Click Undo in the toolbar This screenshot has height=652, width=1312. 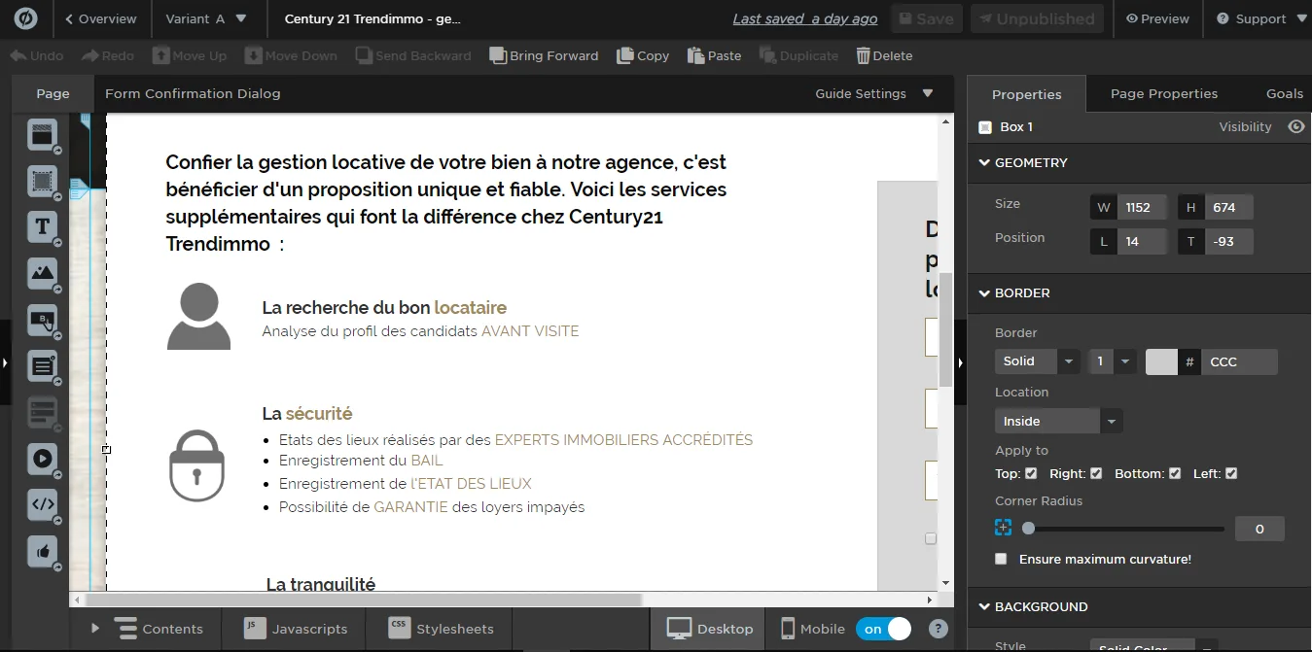tap(37, 55)
